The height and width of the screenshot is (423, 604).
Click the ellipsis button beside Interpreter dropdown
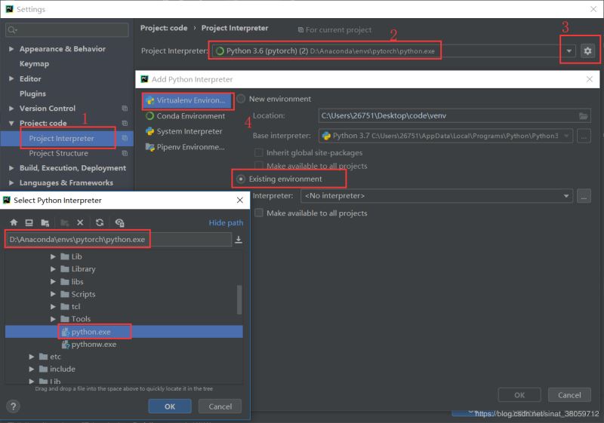(x=584, y=196)
